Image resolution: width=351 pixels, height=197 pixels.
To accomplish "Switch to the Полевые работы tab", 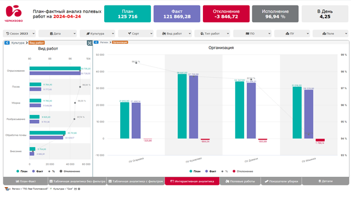I will point(240,181).
